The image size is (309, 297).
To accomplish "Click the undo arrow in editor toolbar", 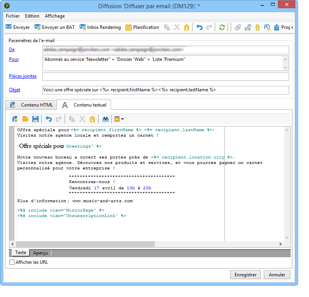I will [x=49, y=119].
